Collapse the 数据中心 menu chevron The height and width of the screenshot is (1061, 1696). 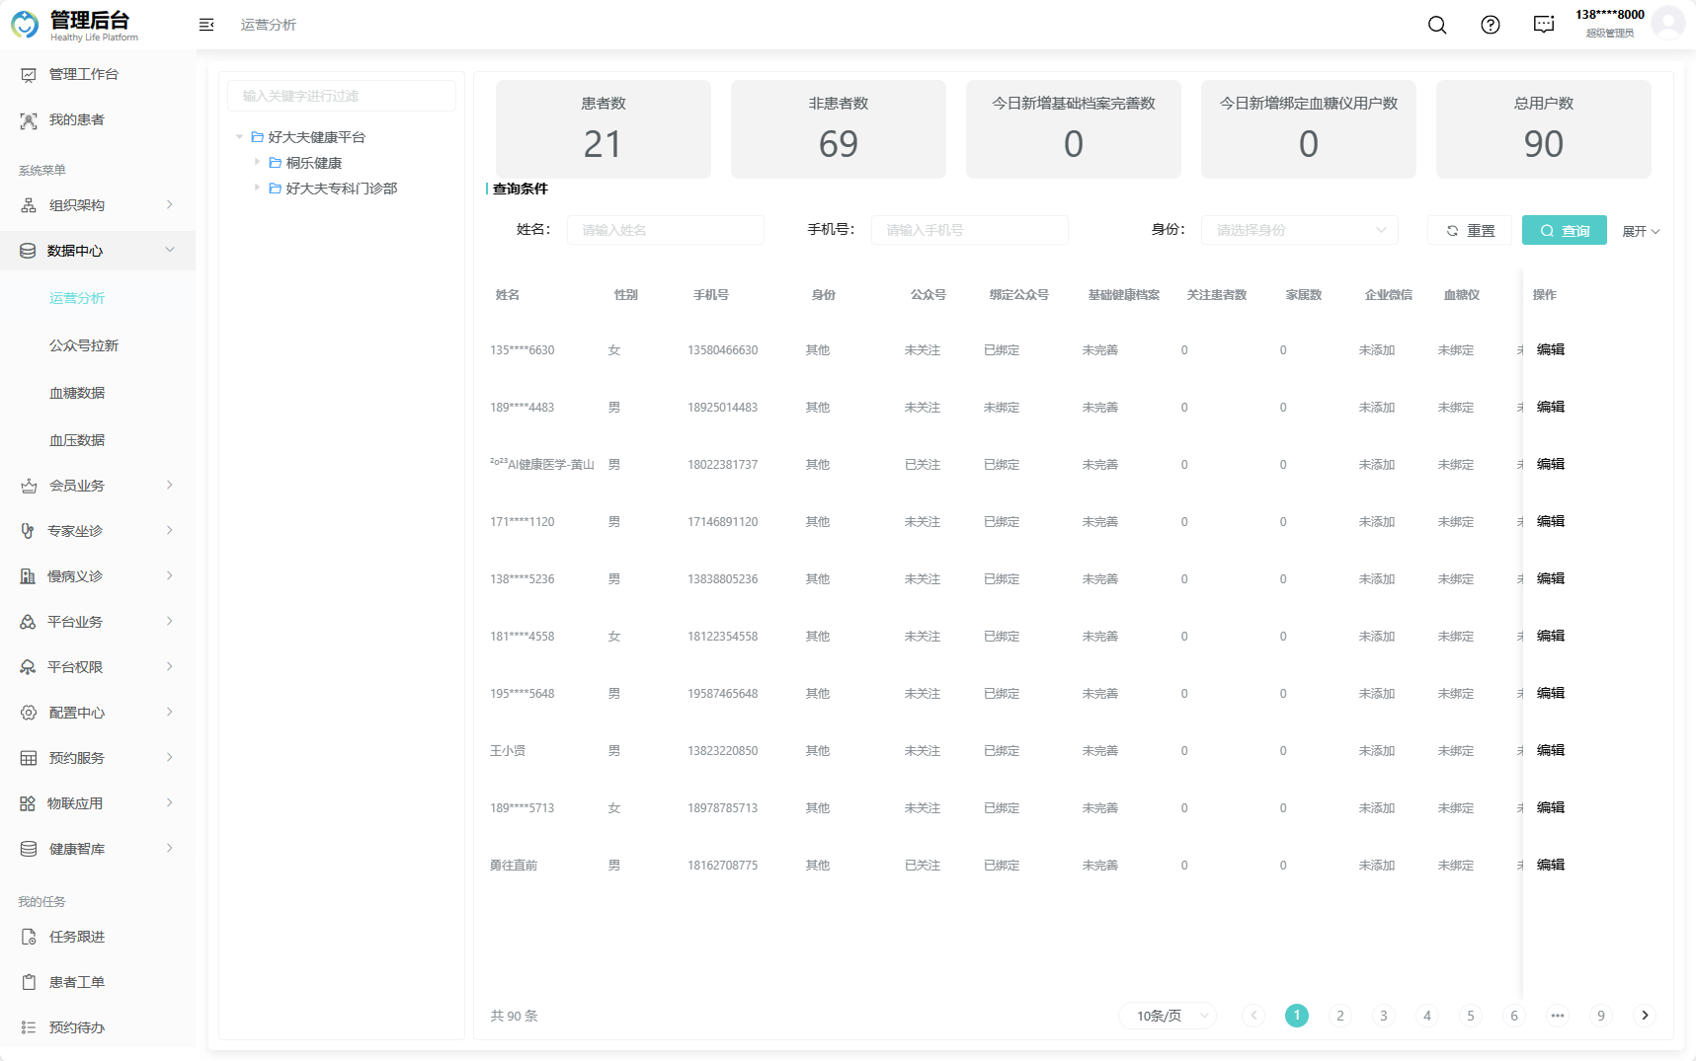(170, 250)
